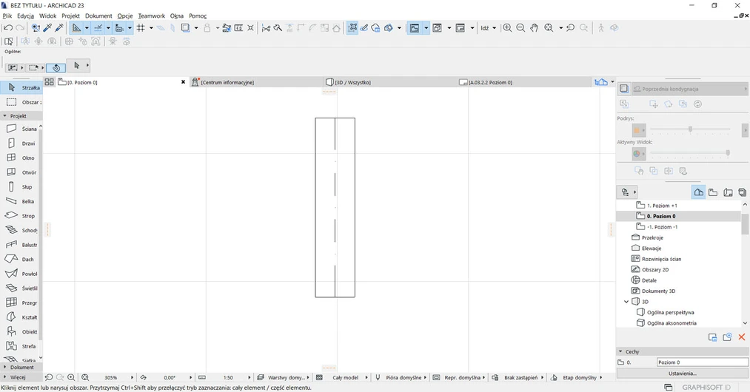The height and width of the screenshot is (392, 750).
Task: Toggle the snap guides button
Action: tap(98, 27)
